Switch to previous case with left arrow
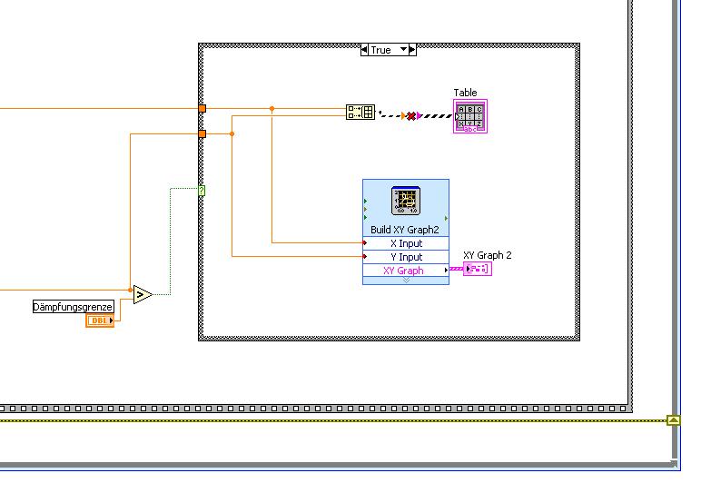This screenshot has width=701, height=483. point(364,50)
